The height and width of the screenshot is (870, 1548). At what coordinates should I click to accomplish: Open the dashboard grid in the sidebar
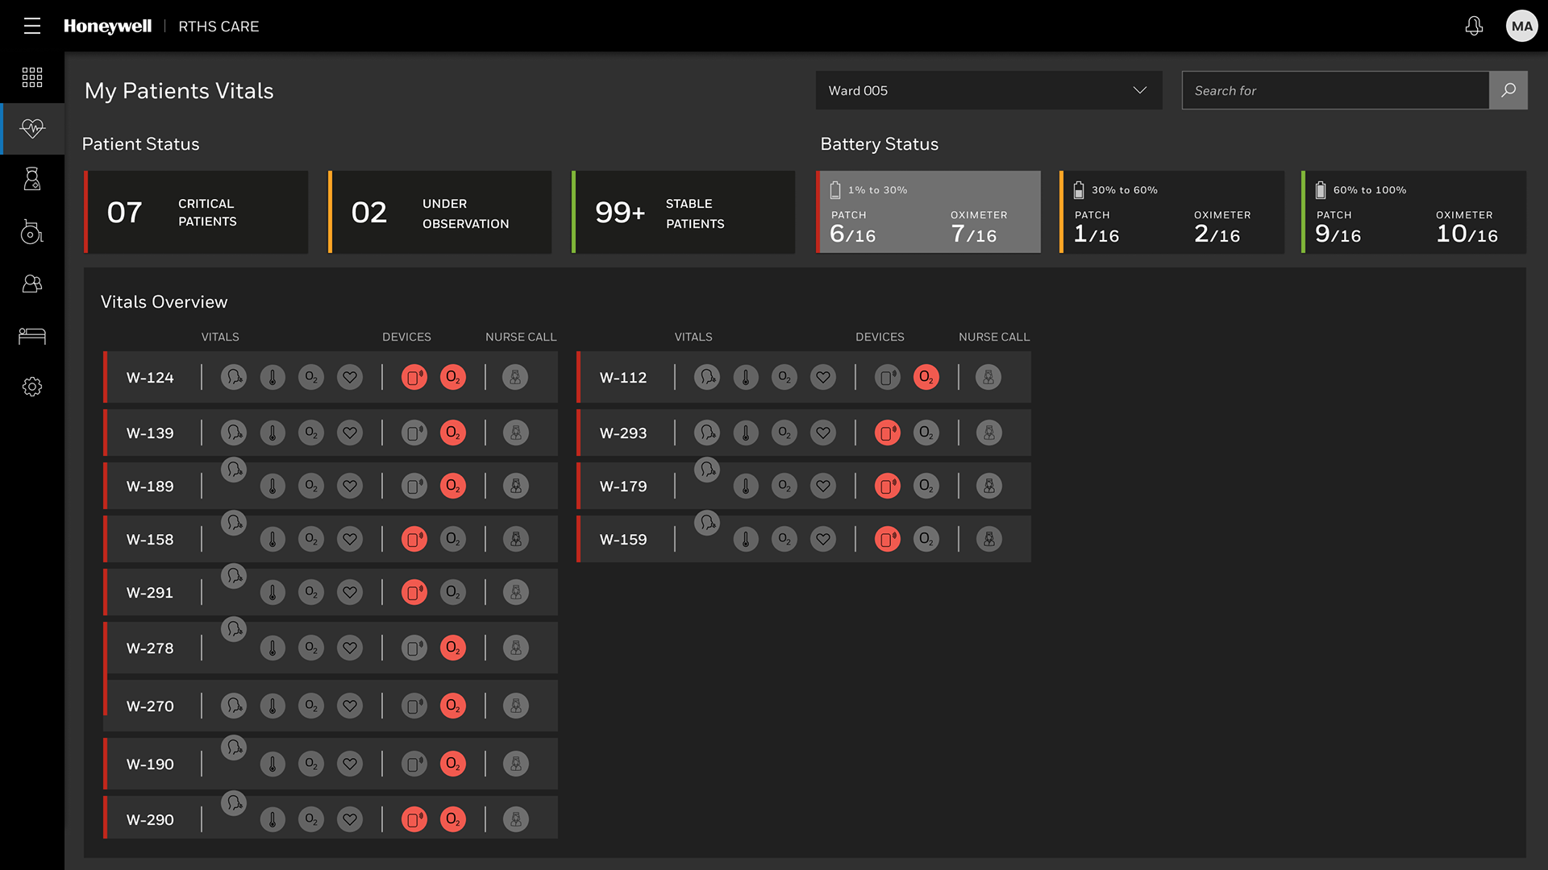[32, 77]
